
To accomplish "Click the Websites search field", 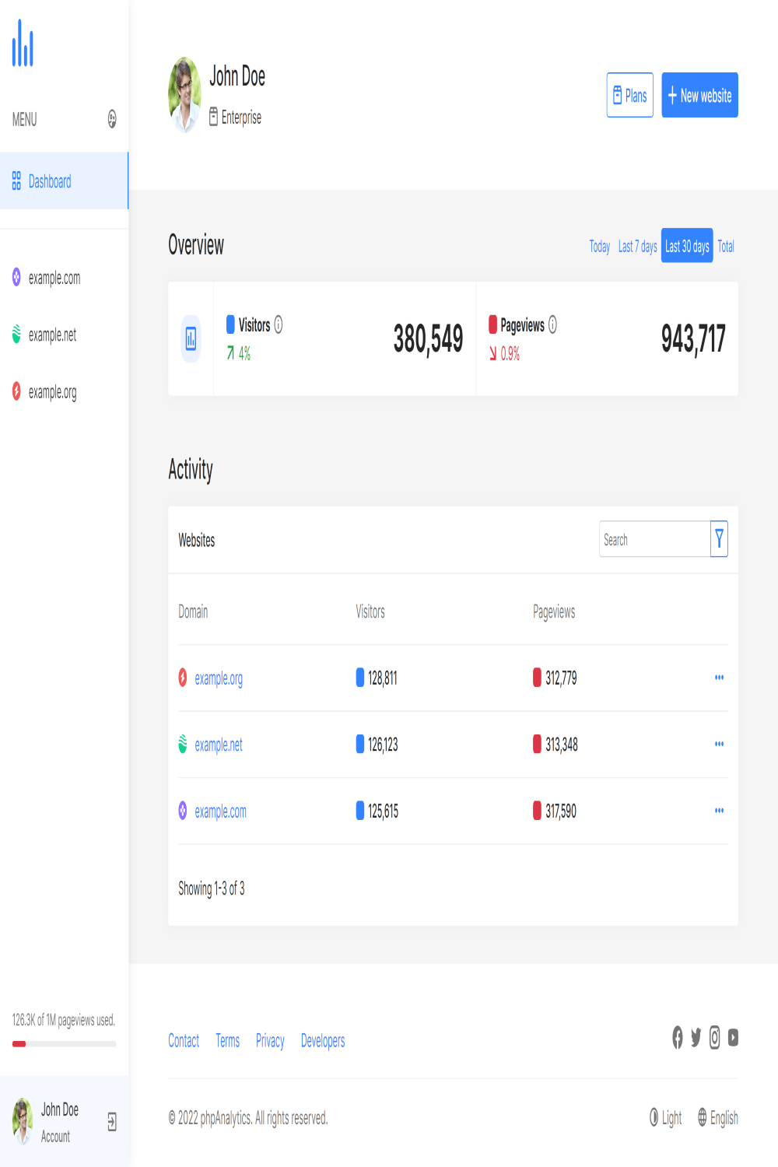I will (655, 539).
